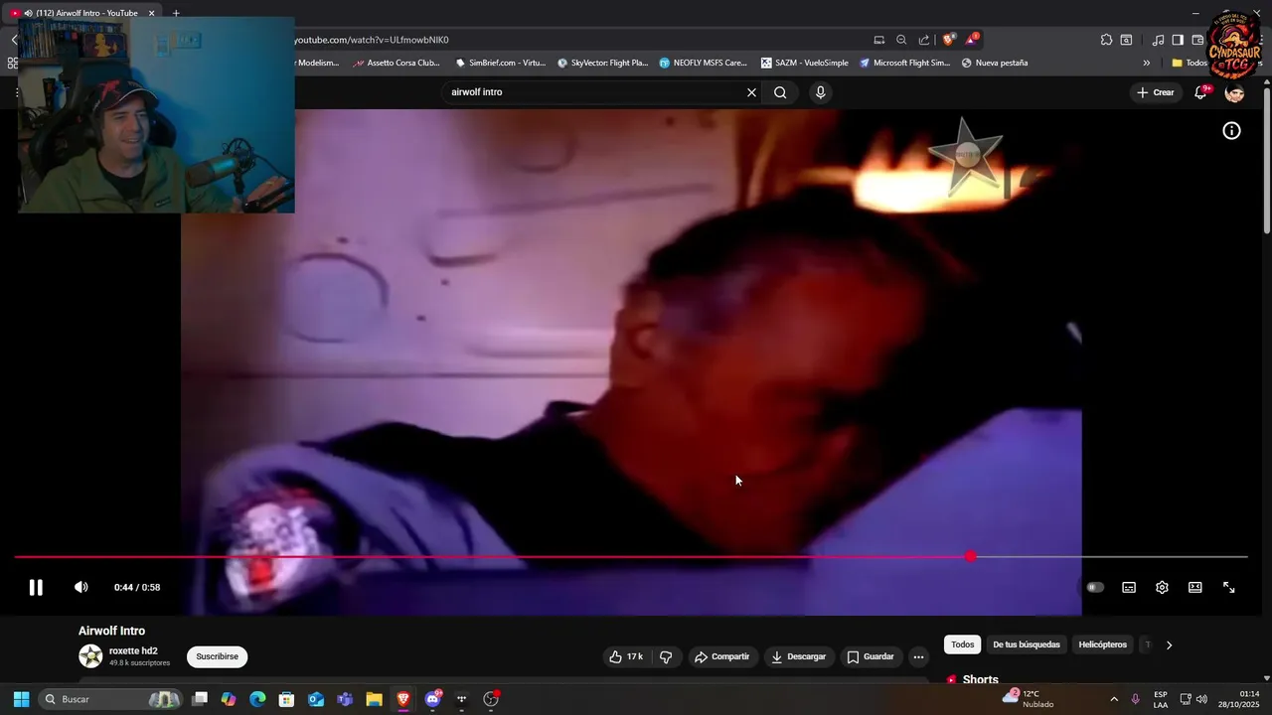Open the Brave Shields lion icon
Screen dimensions: 1272x715
click(x=948, y=40)
